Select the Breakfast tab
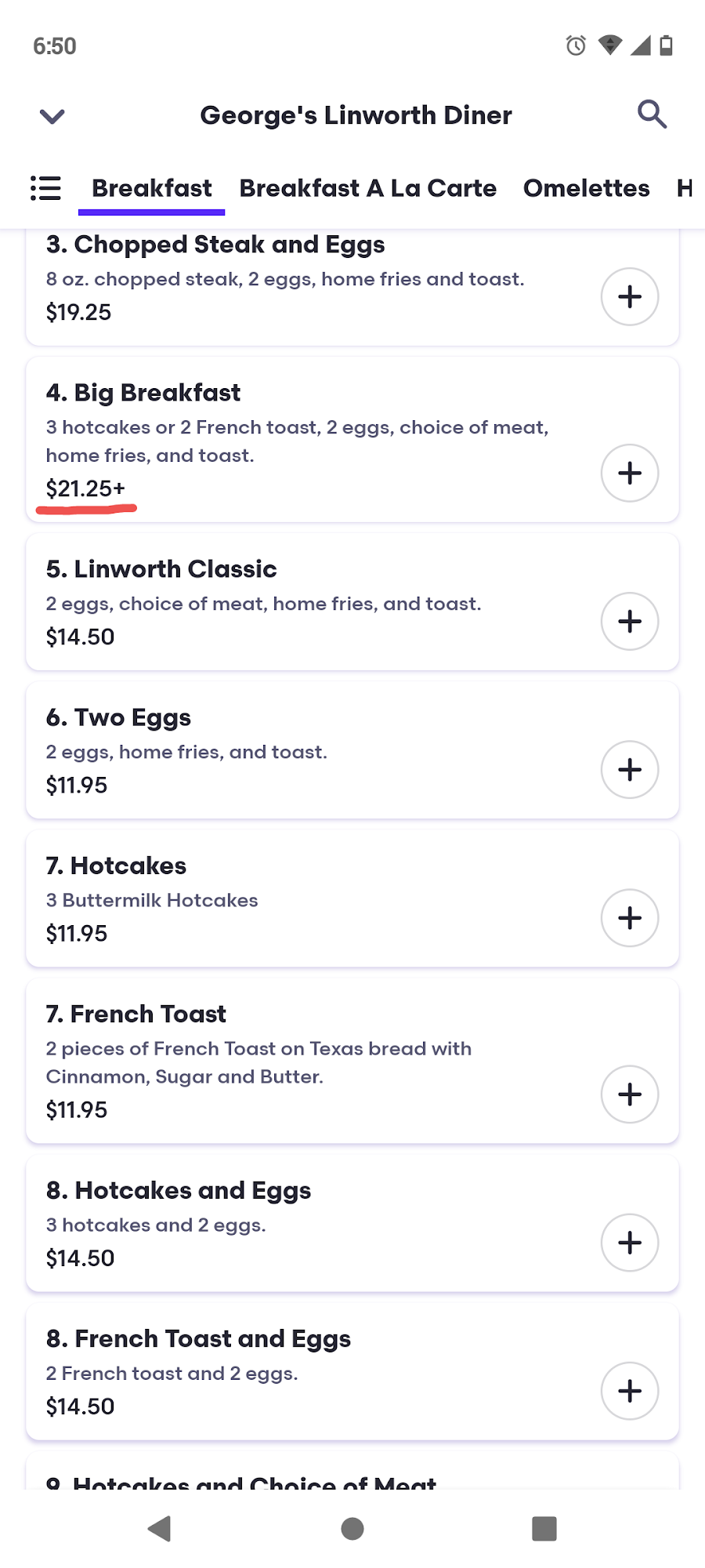Screen dimensions: 705x1568 coord(152,188)
